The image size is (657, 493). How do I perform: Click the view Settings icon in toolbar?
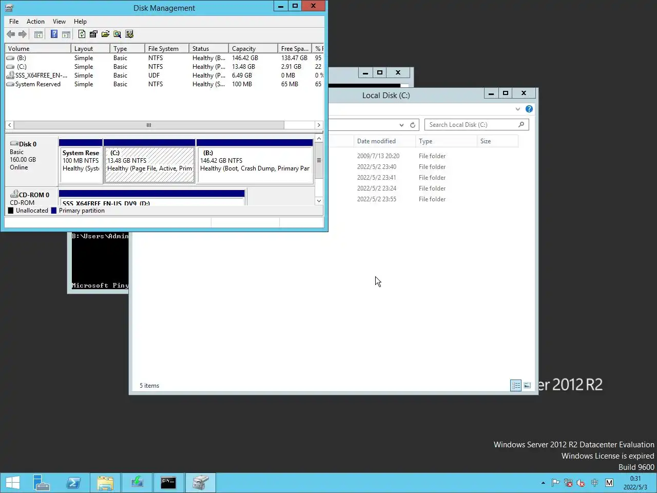pos(129,34)
